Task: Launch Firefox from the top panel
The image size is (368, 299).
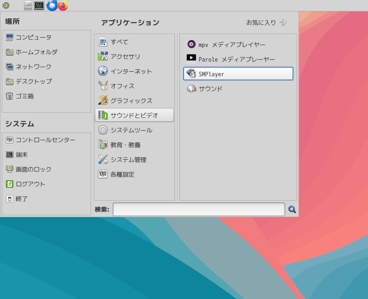Action: (63, 6)
